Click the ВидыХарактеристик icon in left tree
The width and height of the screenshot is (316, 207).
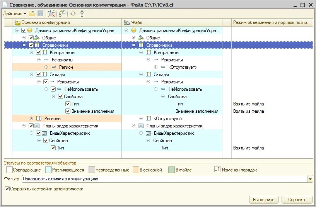tap(44, 133)
